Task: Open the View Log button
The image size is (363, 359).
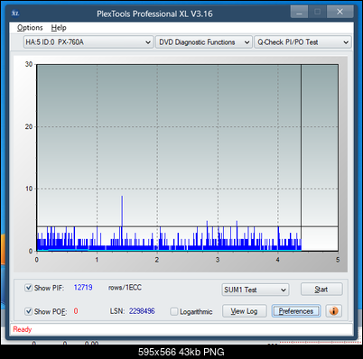Action: click(245, 311)
